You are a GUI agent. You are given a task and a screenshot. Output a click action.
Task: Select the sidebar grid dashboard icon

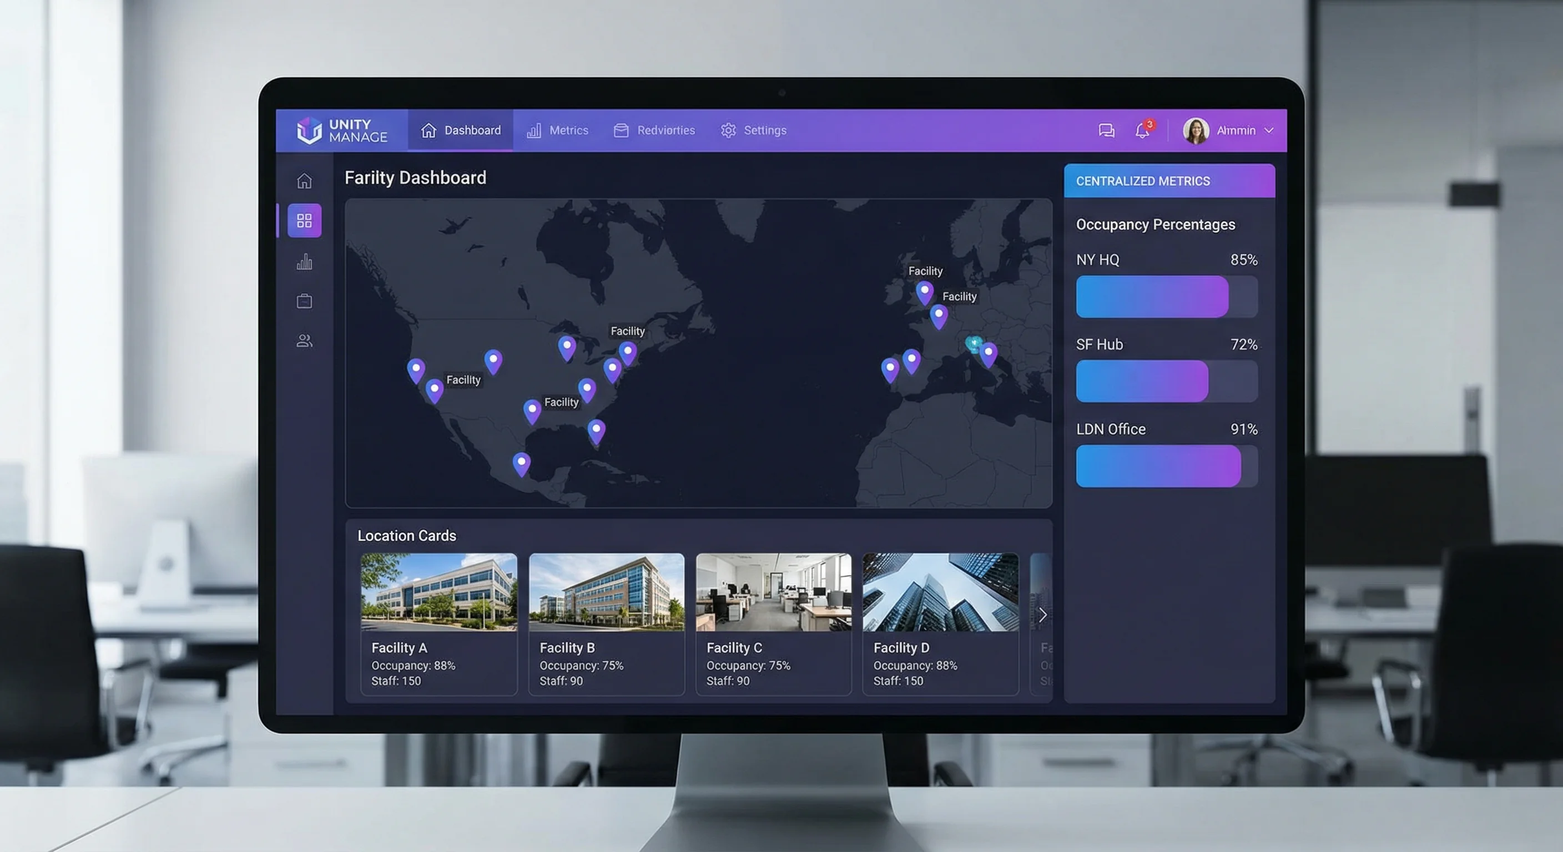click(305, 220)
